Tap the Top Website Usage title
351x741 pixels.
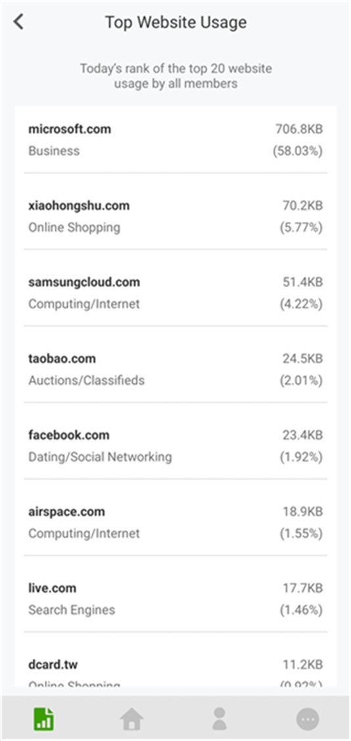(x=175, y=22)
